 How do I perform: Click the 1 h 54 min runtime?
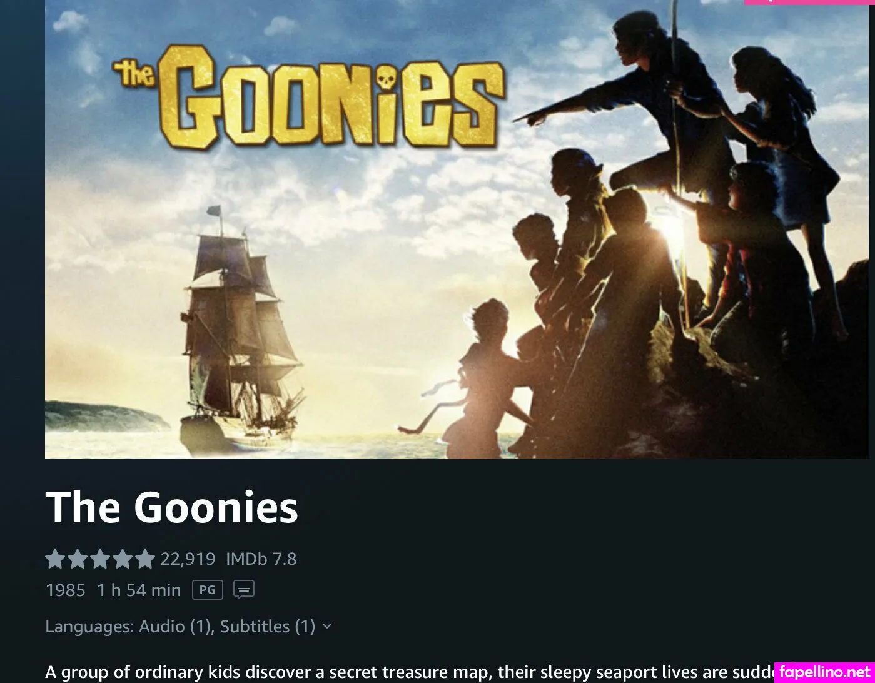[x=139, y=590]
